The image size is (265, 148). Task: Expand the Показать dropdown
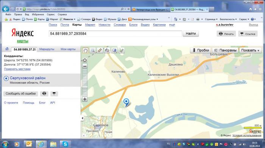coord(250,50)
